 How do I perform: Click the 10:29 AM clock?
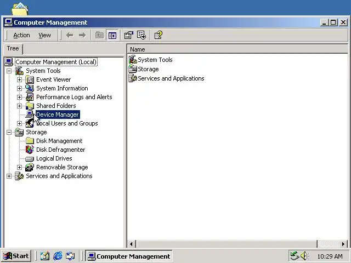[x=330, y=256]
